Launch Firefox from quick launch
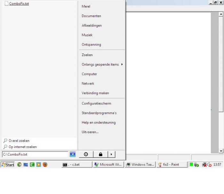This screenshot has width=224, height=194. [45, 165]
